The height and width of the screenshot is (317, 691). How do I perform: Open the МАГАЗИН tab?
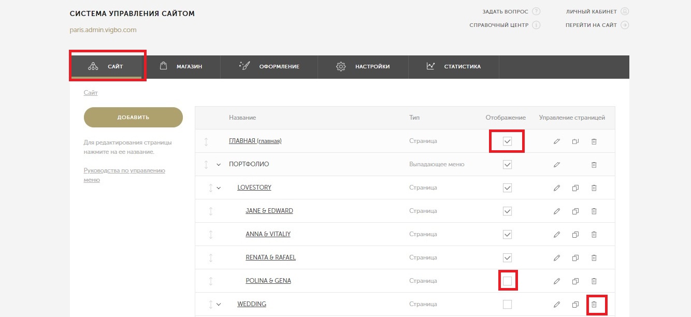(x=181, y=66)
